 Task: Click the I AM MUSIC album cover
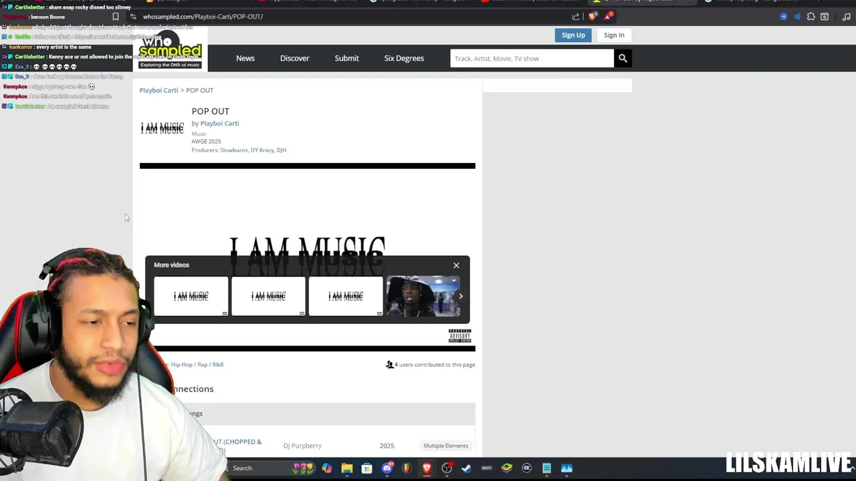point(162,128)
